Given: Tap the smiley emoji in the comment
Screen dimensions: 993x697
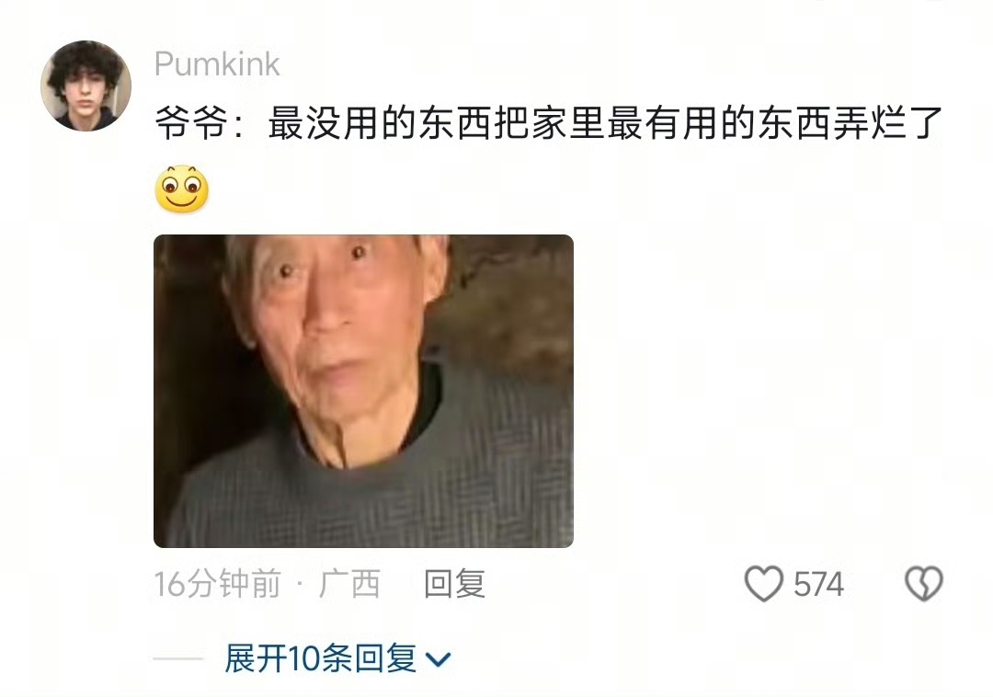Looking at the screenshot, I should click(182, 189).
